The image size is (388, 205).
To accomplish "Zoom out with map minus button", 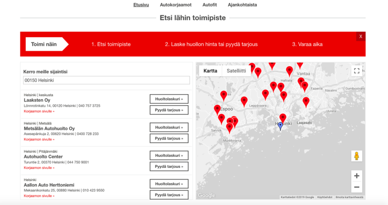I will pos(357,187).
